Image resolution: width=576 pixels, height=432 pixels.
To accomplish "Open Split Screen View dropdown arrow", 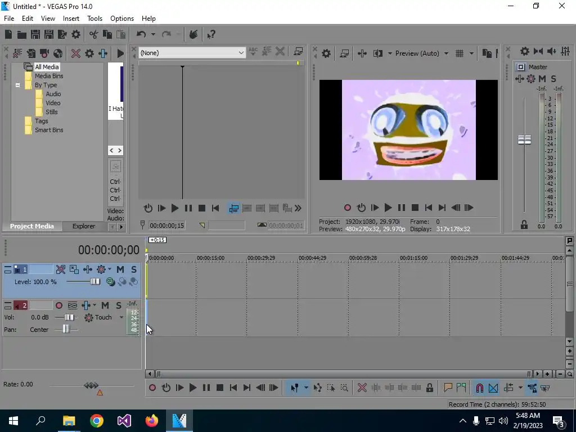I will (389, 53).
